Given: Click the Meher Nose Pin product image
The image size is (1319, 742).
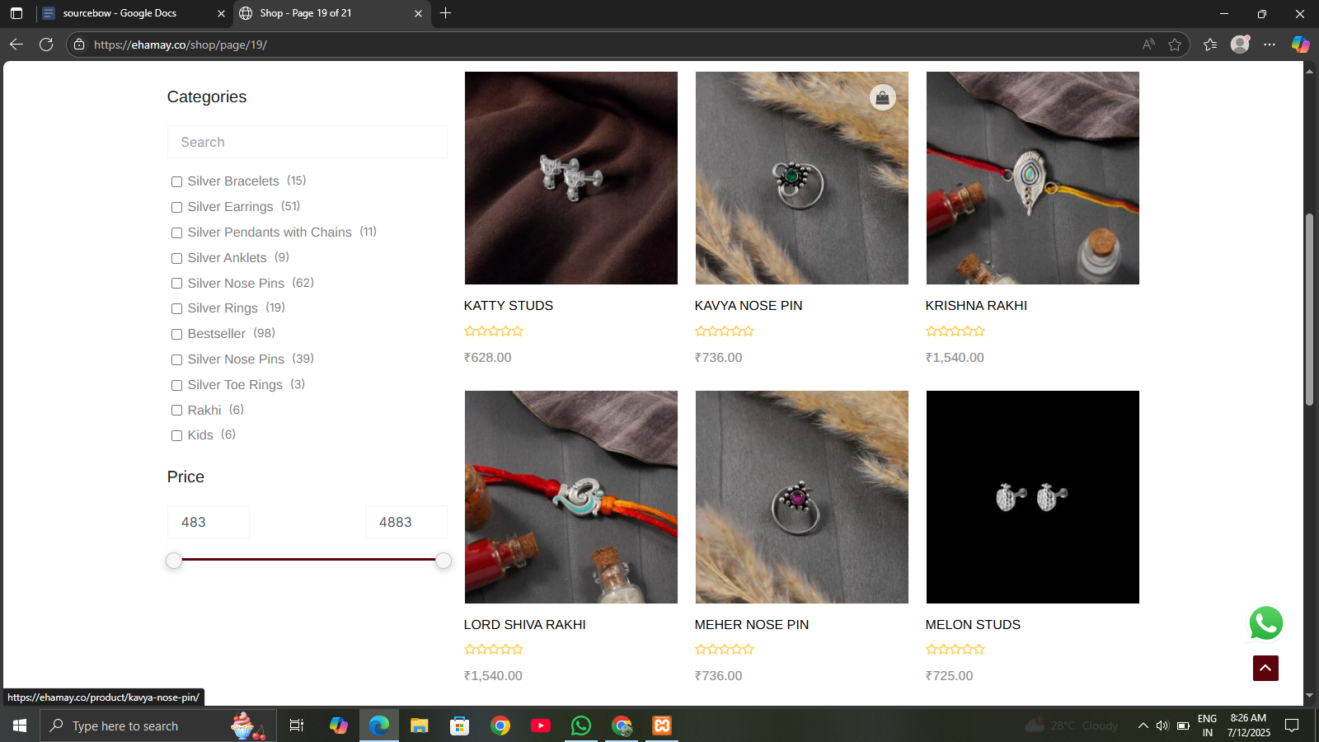Looking at the screenshot, I should 802,497.
